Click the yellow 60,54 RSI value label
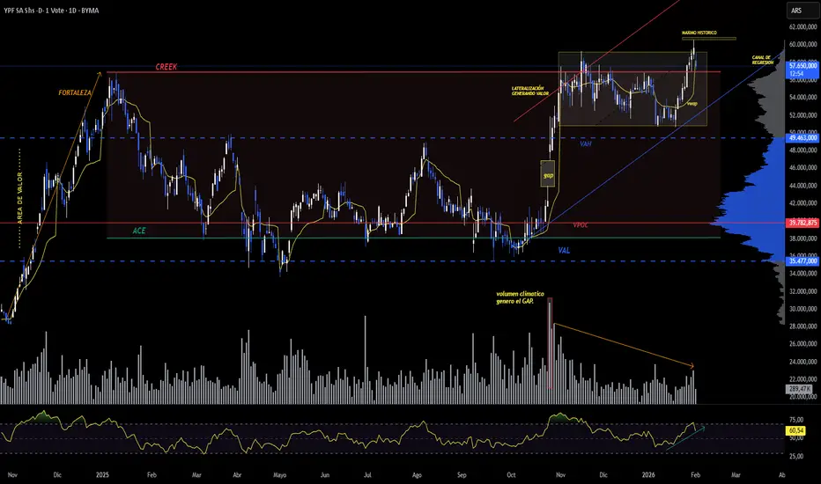Image resolution: width=821 pixels, height=484 pixels. [795, 430]
